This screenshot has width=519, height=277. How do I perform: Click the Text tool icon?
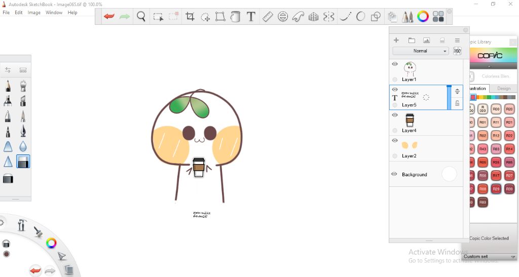(x=251, y=17)
